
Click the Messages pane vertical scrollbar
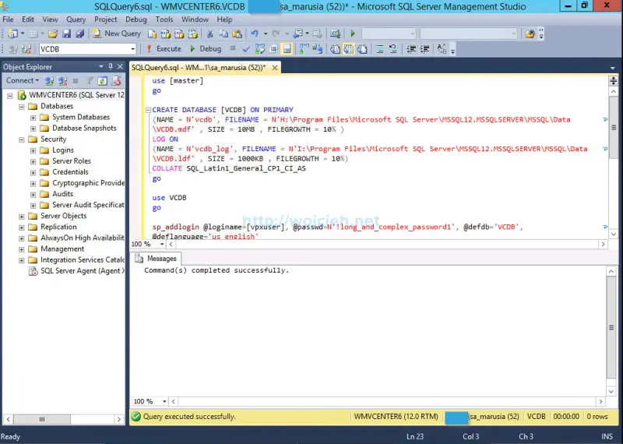[x=611, y=327]
